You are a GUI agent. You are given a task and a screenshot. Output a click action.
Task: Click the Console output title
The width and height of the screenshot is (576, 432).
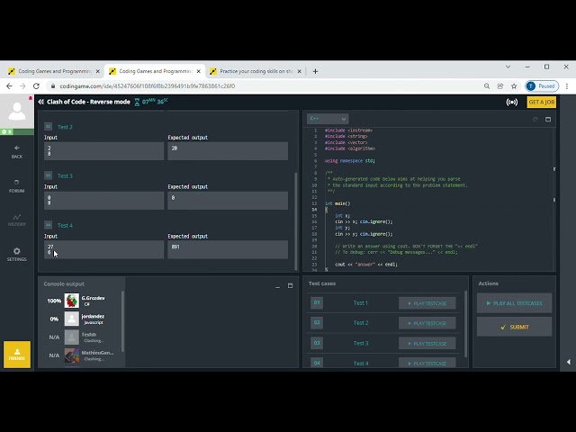point(64,284)
